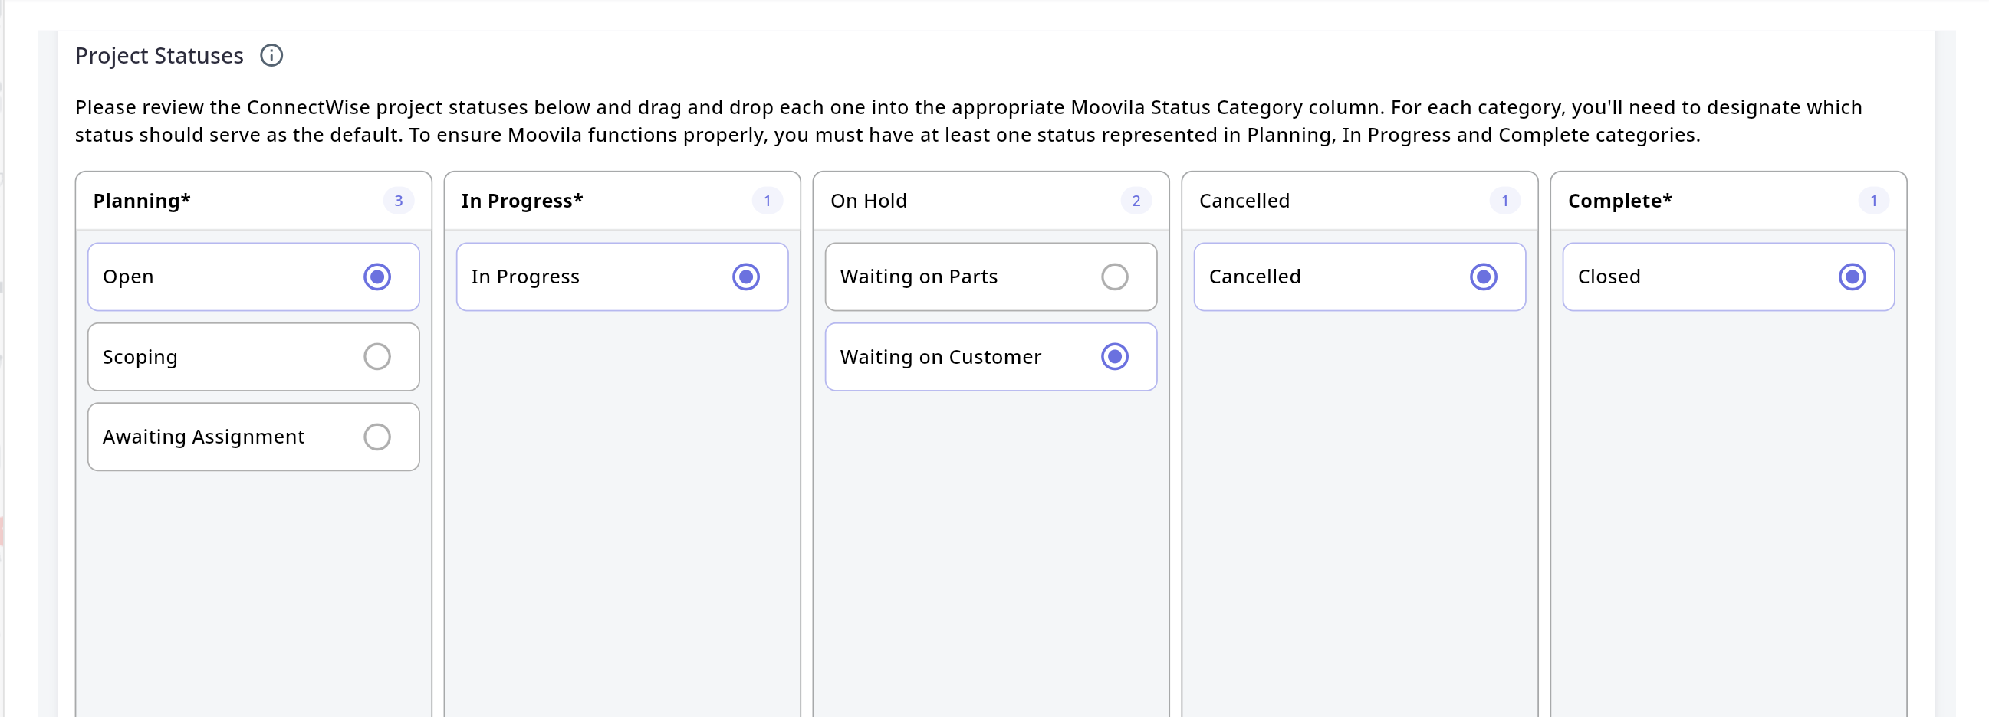Select In Progress default radio button
This screenshot has height=717, width=1989.
click(745, 277)
